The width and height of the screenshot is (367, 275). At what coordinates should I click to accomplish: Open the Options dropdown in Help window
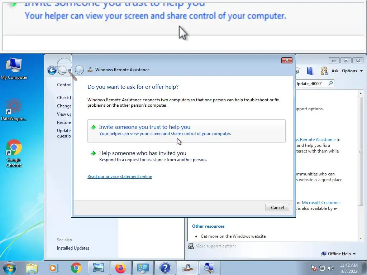352,71
